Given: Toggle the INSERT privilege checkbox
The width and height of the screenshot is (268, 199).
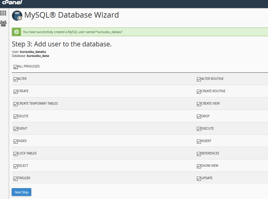Looking at the screenshot, I should (x=199, y=141).
